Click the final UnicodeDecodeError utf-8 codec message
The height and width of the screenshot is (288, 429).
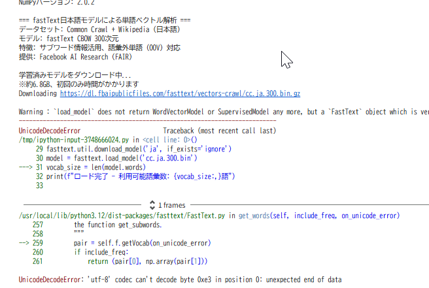pyautogui.click(x=180, y=280)
